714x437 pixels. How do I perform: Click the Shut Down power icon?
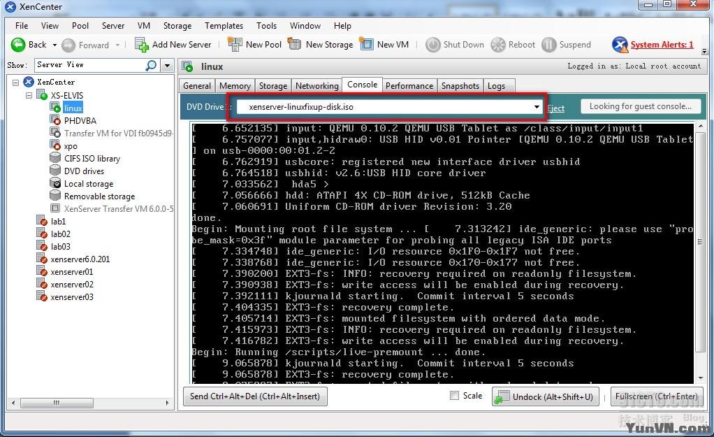click(433, 45)
